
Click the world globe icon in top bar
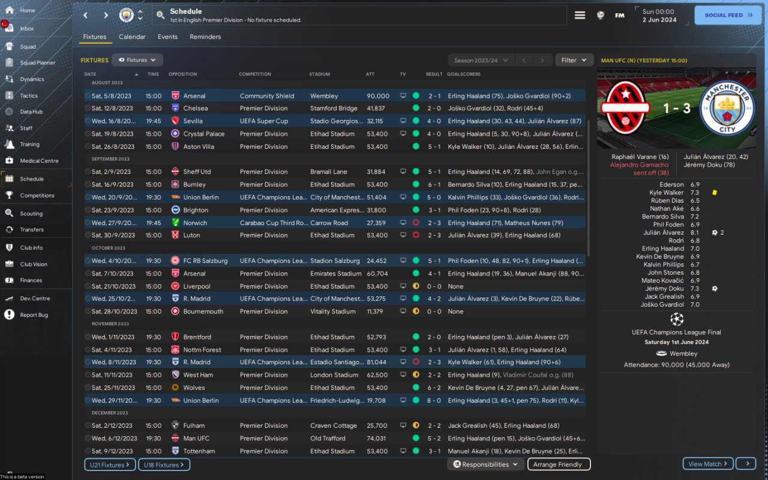click(x=601, y=15)
